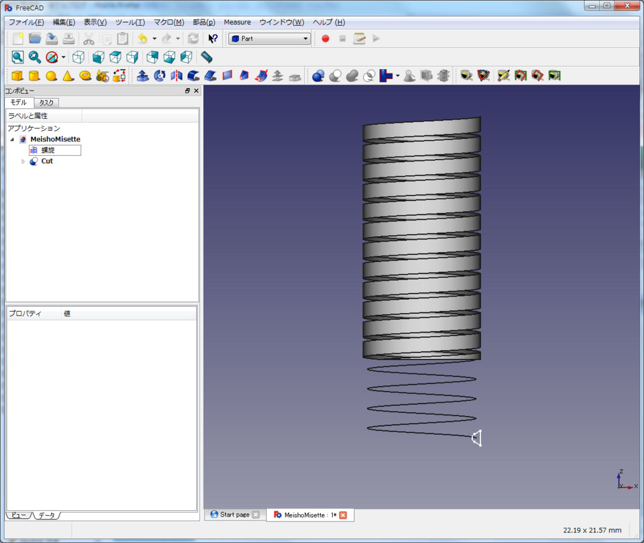Open the ファイル(F) menu
644x543 pixels.
pos(26,22)
